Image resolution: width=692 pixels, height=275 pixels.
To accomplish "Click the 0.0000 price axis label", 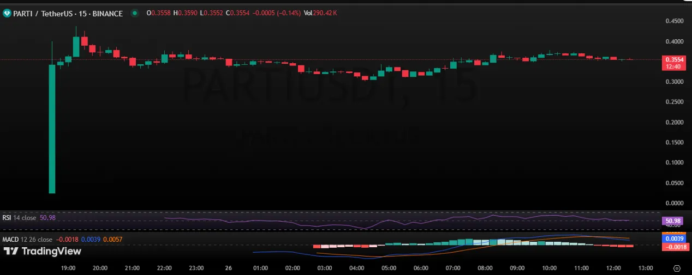I will 674,203.
